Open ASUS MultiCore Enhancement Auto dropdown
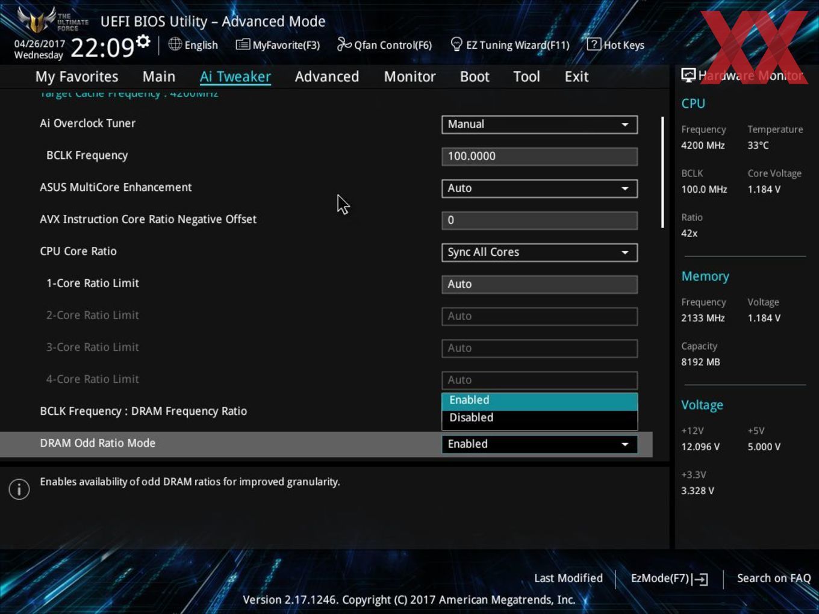 coord(540,188)
